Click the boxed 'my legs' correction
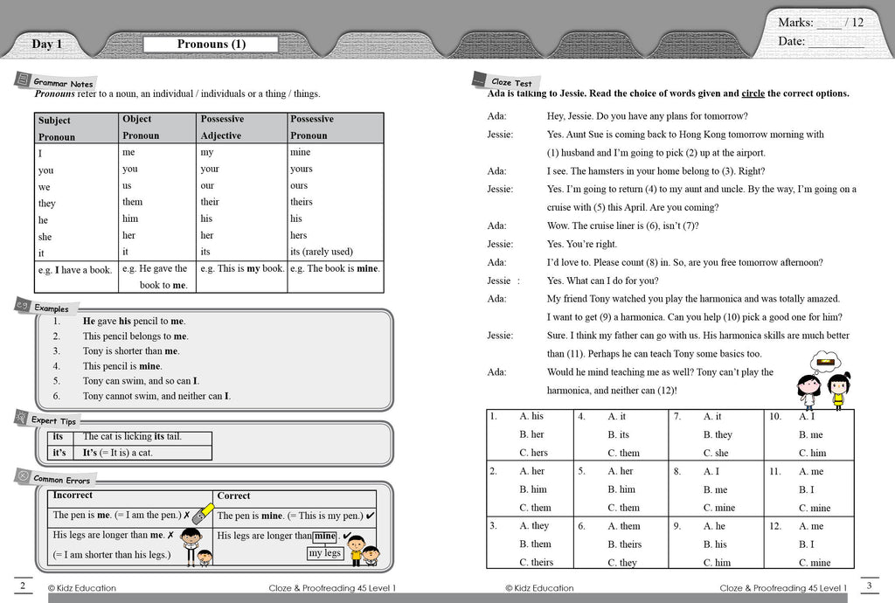The image size is (895, 603). pos(325,553)
